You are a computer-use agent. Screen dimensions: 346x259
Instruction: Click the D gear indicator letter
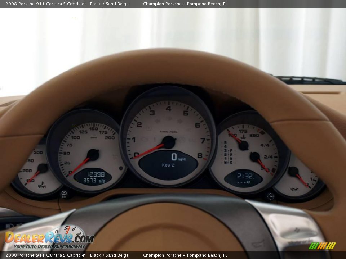pos(231,163)
